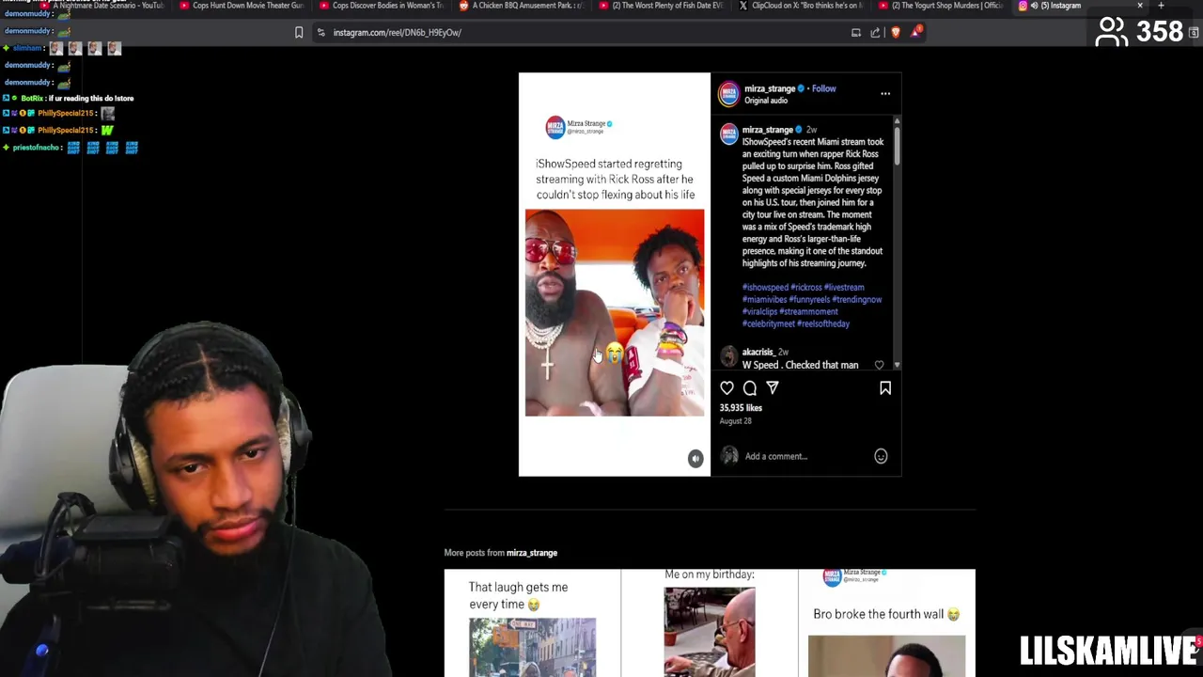The width and height of the screenshot is (1203, 677).
Task: Click the comments scrollbar up arrow
Action: click(x=897, y=121)
